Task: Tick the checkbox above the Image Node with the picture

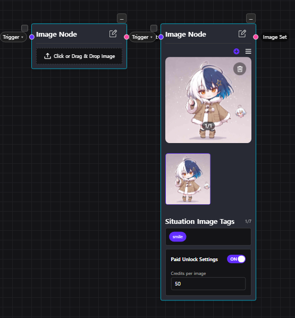Action: coord(154,28)
